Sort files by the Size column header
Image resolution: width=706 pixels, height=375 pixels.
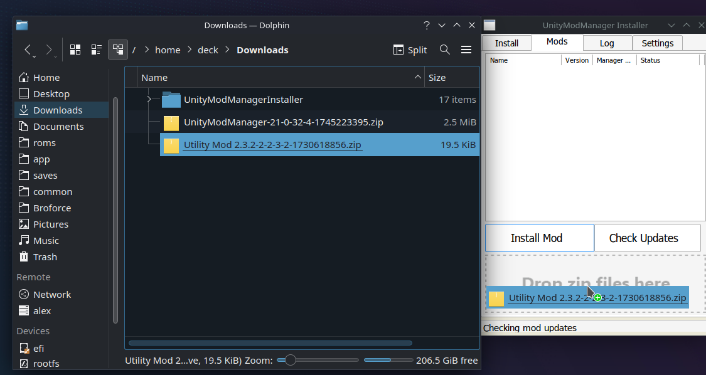[x=452, y=77]
